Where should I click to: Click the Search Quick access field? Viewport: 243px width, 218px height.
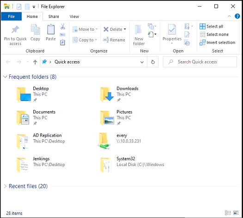(200, 62)
